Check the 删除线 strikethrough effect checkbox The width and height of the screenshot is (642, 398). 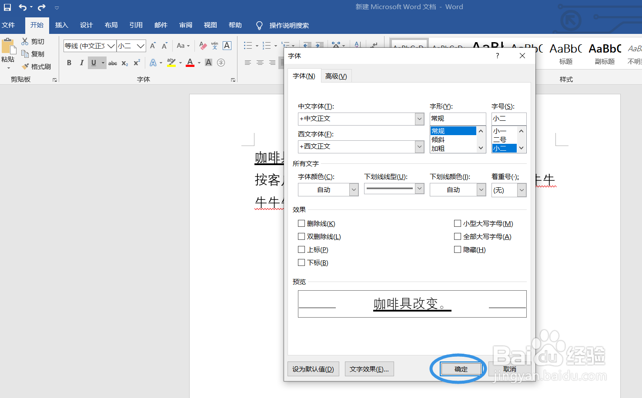coord(301,223)
